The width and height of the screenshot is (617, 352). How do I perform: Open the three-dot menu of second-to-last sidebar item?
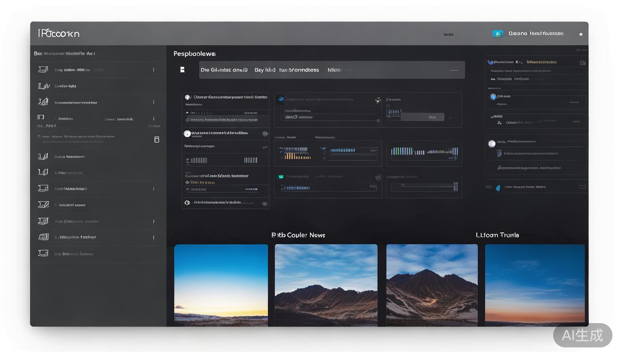pyautogui.click(x=153, y=237)
